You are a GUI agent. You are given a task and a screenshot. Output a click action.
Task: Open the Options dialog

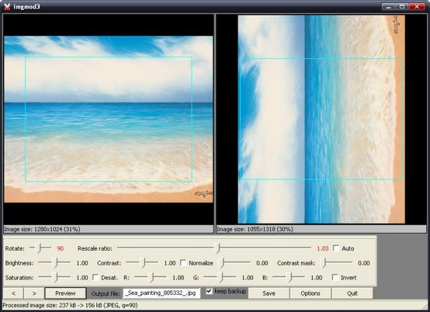pyautogui.click(x=310, y=294)
